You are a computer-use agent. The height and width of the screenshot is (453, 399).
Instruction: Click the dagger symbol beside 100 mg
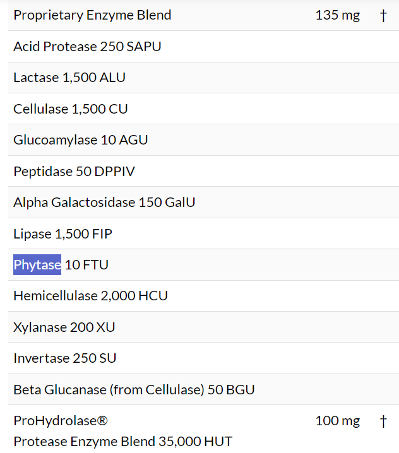(x=383, y=421)
